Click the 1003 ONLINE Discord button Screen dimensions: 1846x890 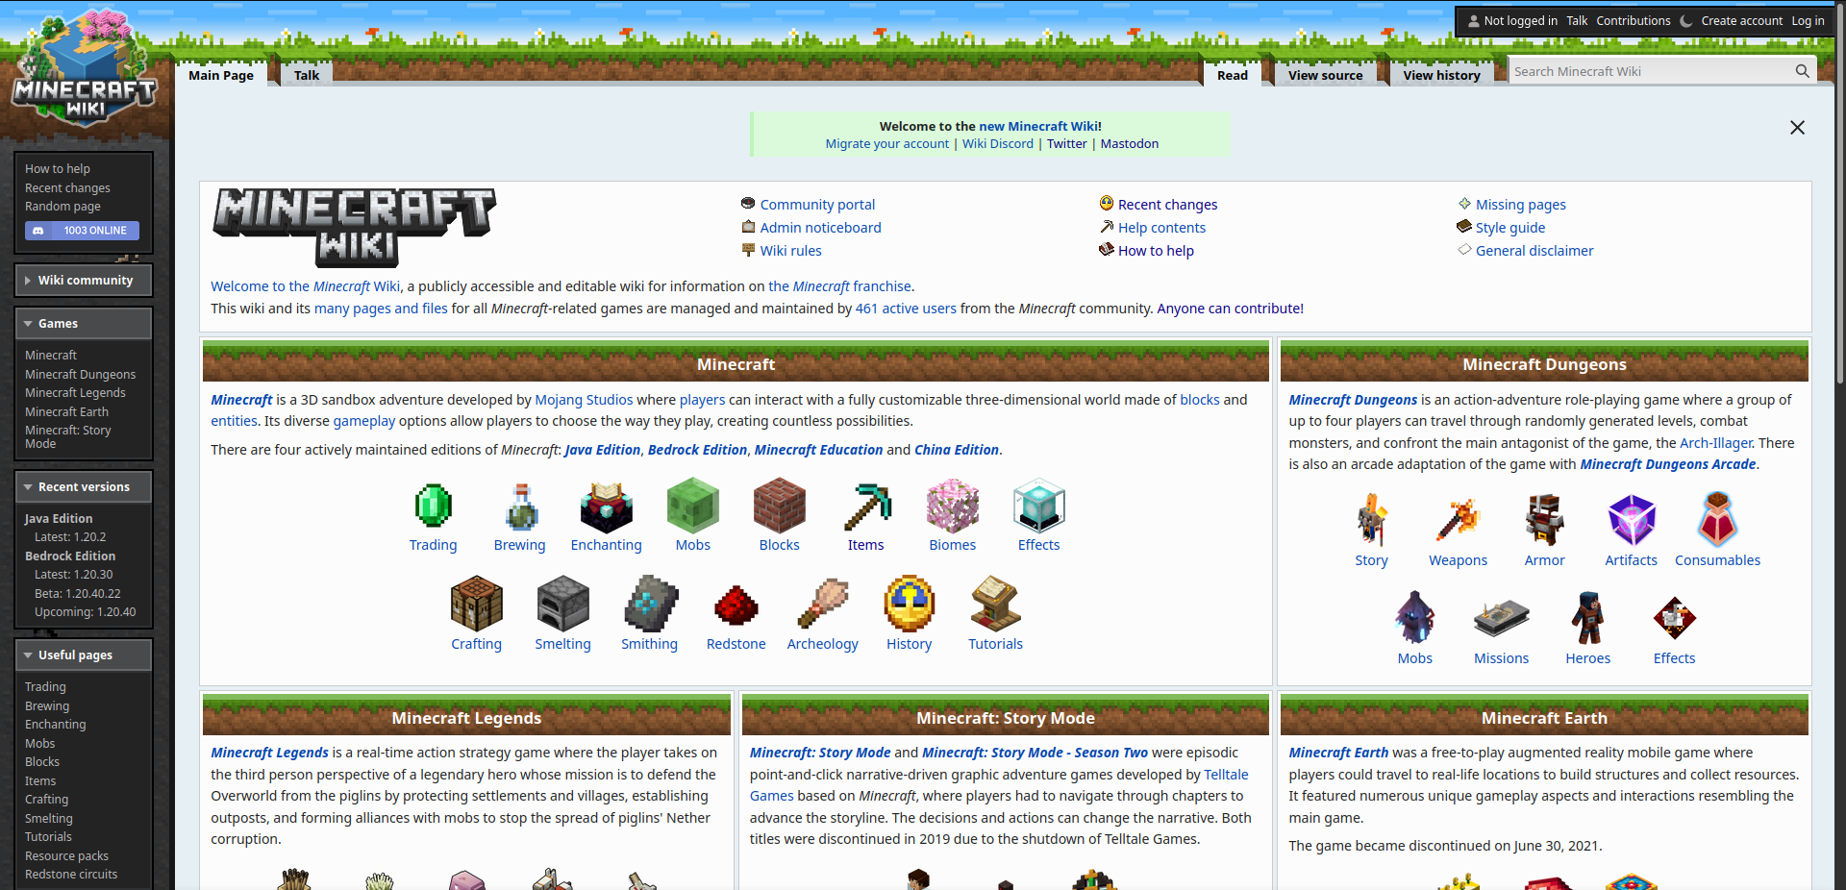pos(83,231)
